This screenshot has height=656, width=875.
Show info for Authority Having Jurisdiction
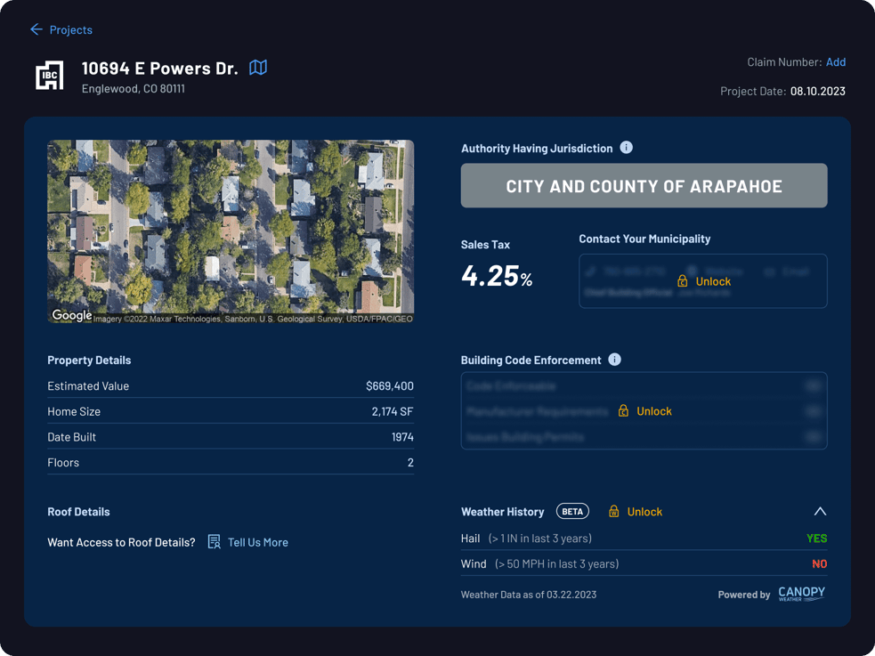pyautogui.click(x=626, y=148)
